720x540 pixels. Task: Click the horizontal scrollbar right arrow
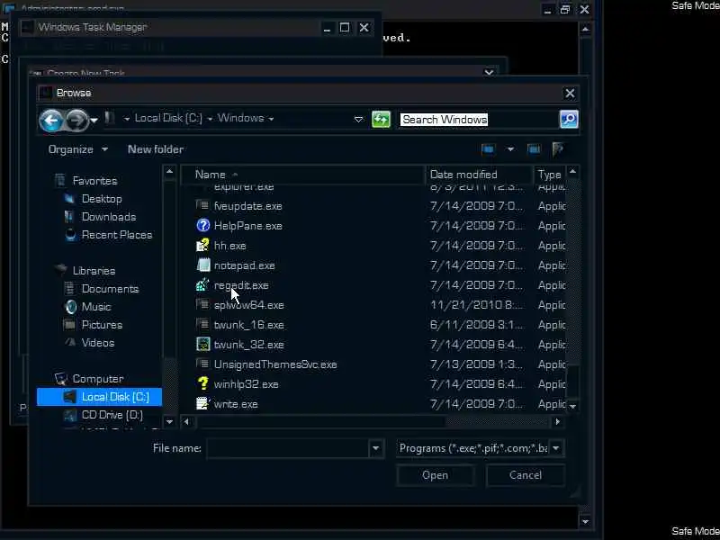pyautogui.click(x=557, y=421)
